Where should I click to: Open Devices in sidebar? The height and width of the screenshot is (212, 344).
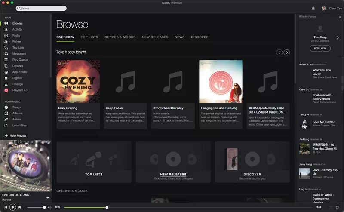[x=18, y=66]
